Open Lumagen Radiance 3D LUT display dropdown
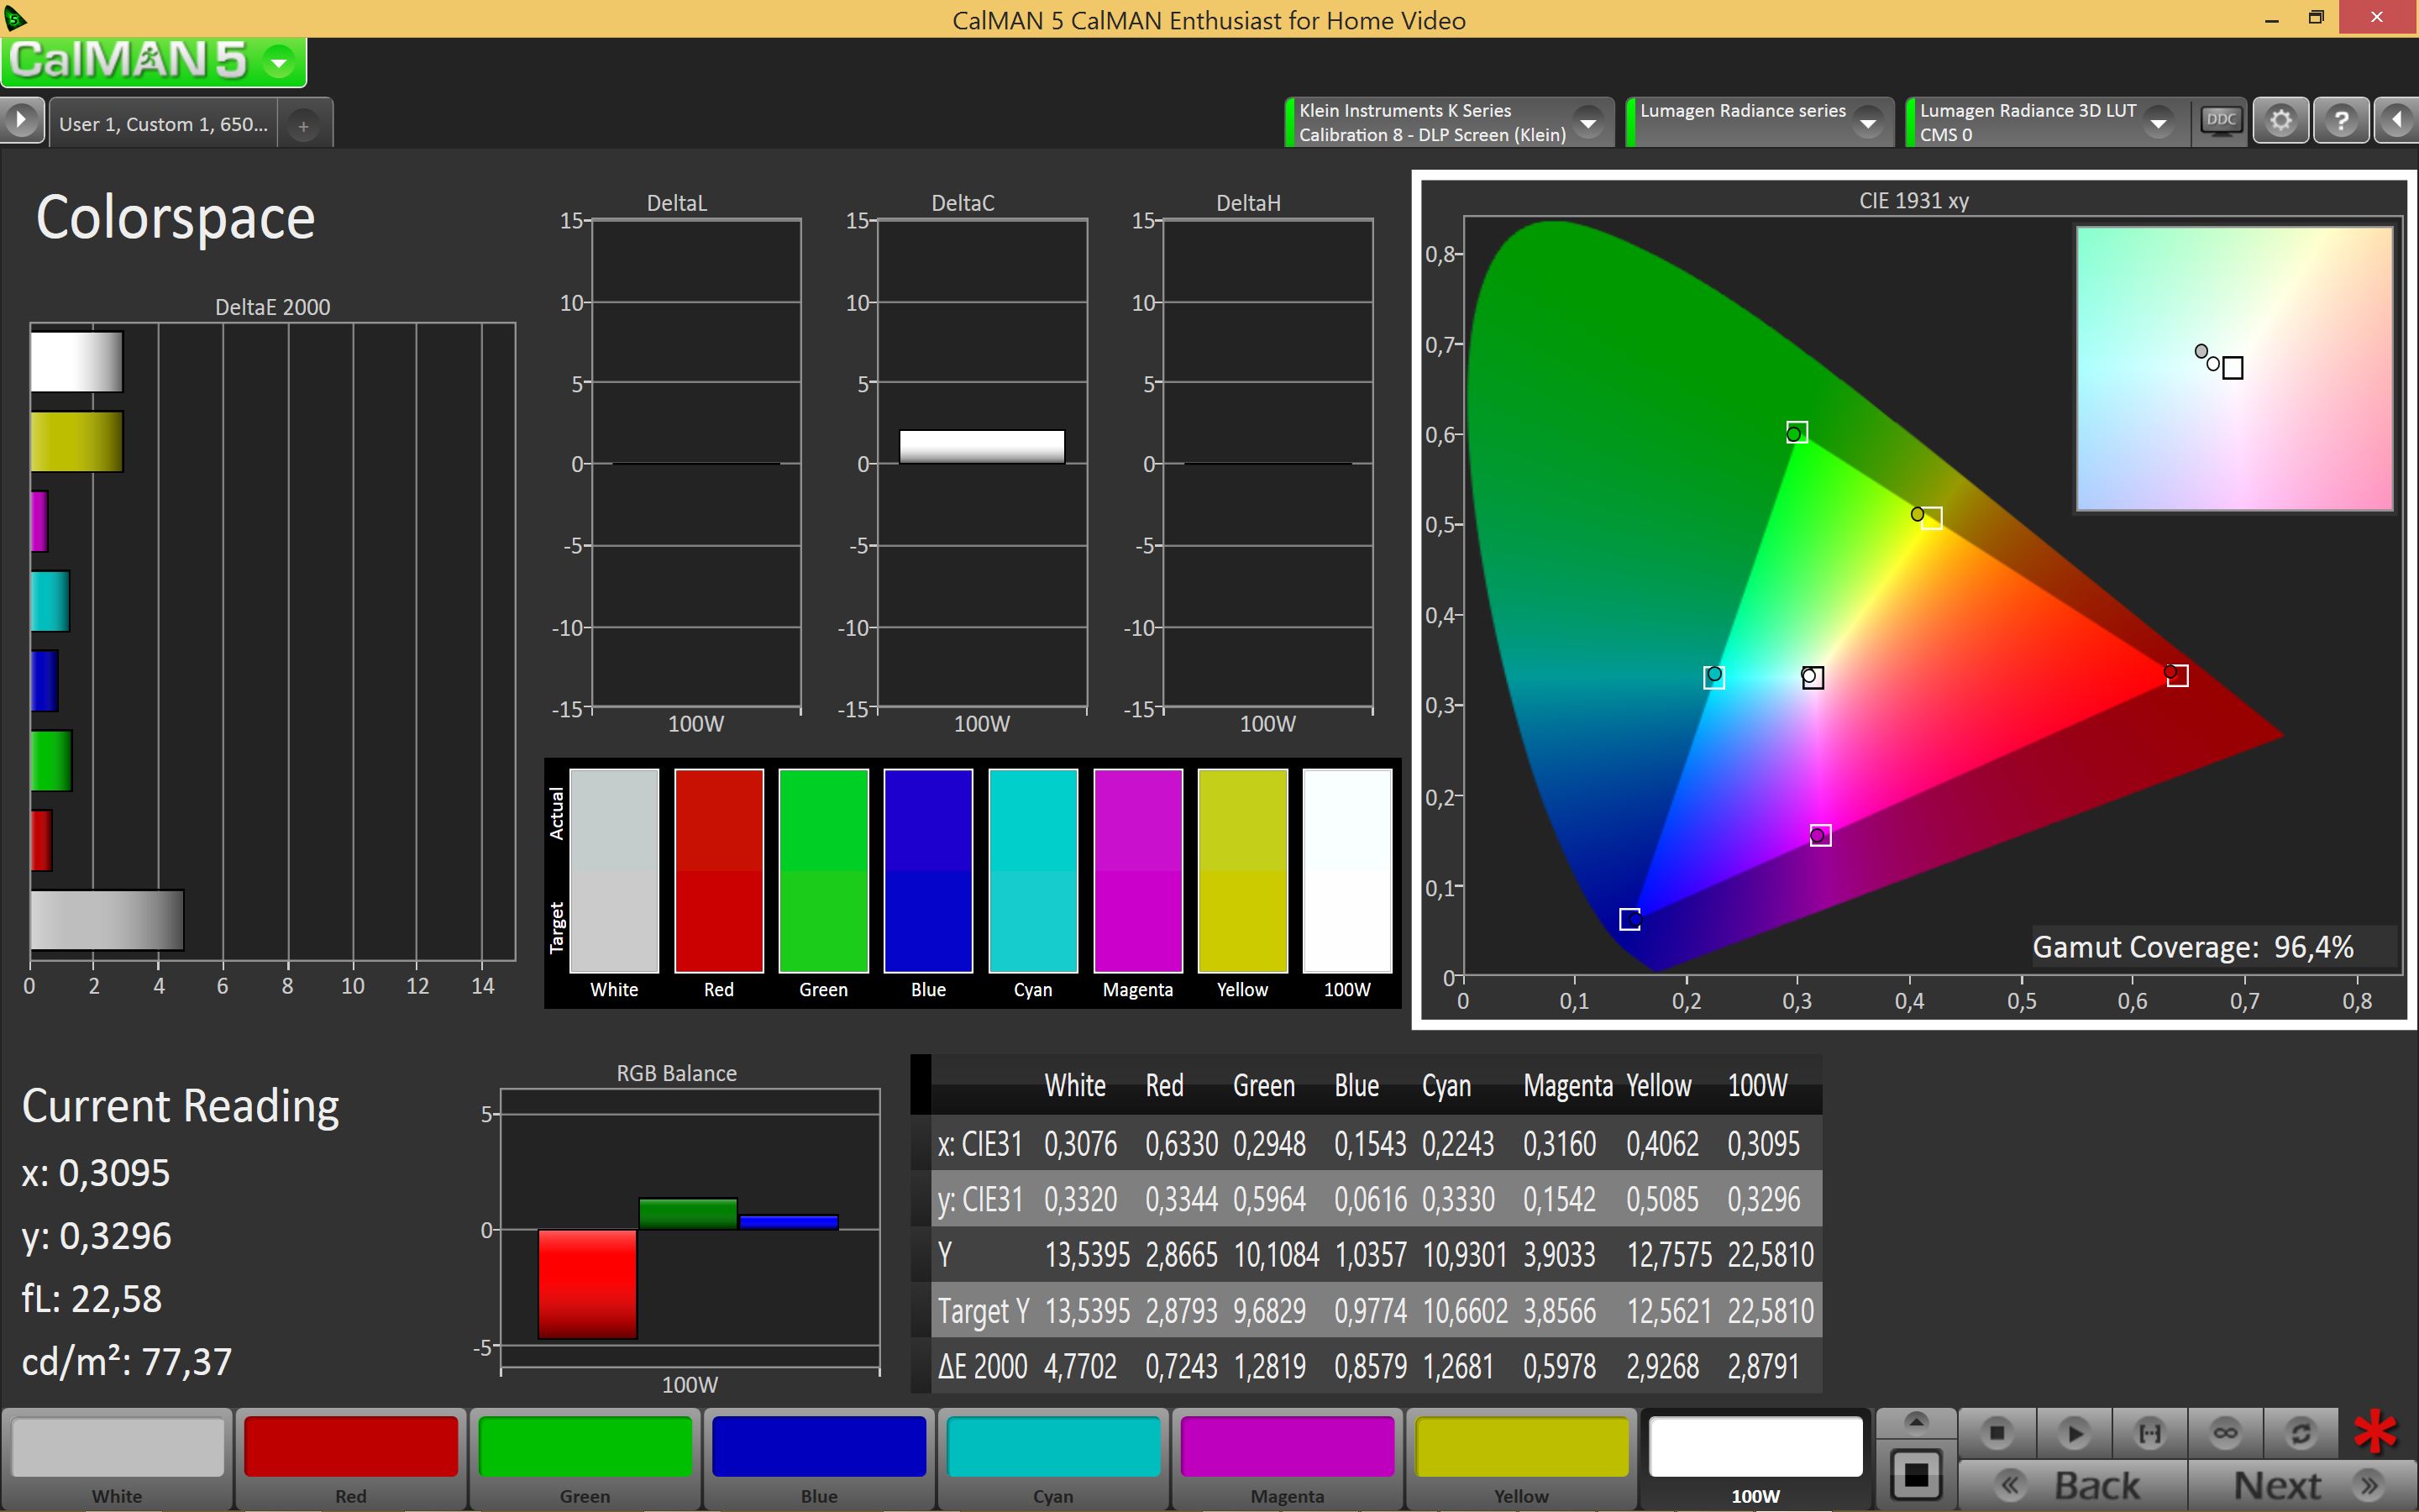Image resolution: width=2419 pixels, height=1512 pixels. pos(2158,122)
